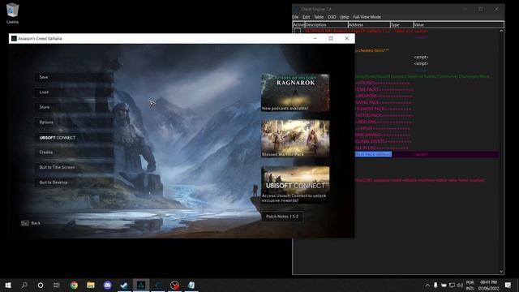Open the Blessed Warrior Pack tile
The image size is (519, 292).
295,139
